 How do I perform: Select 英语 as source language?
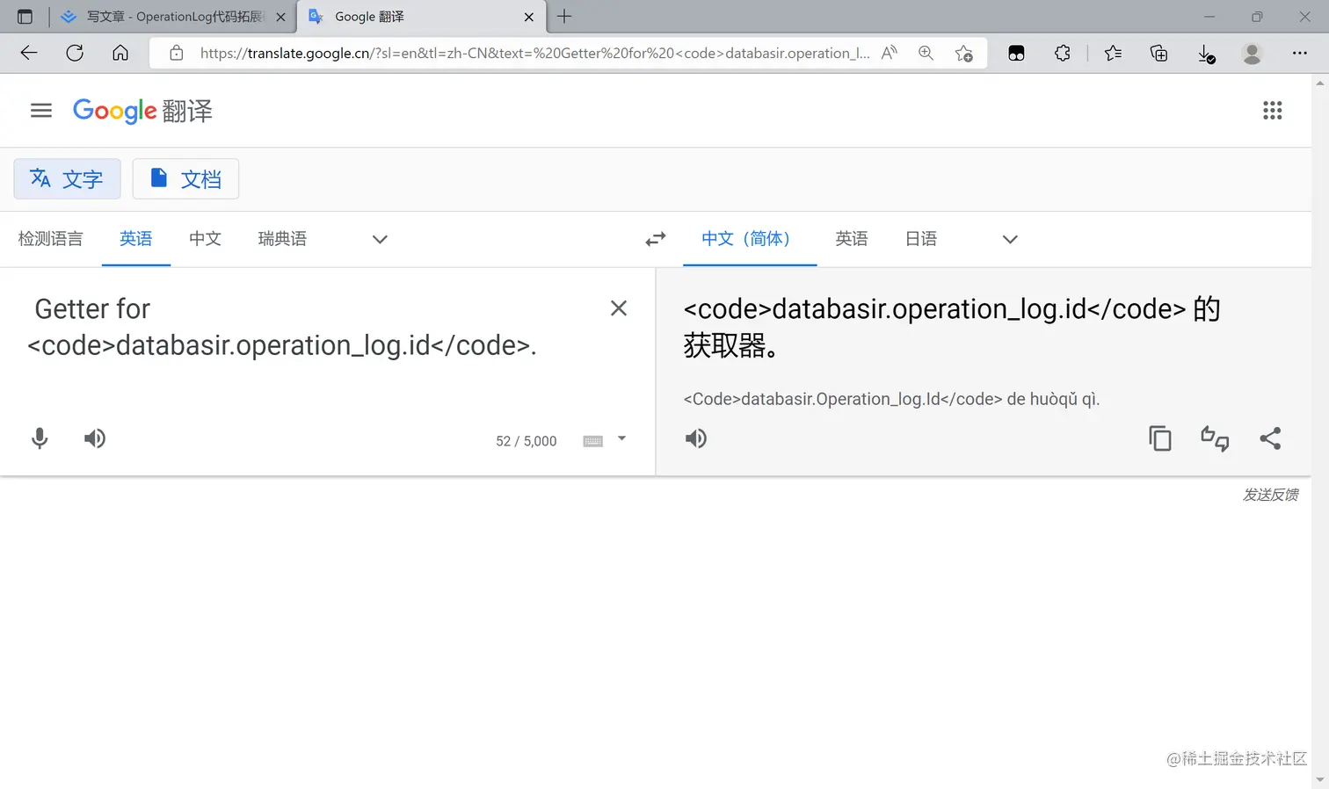click(136, 239)
